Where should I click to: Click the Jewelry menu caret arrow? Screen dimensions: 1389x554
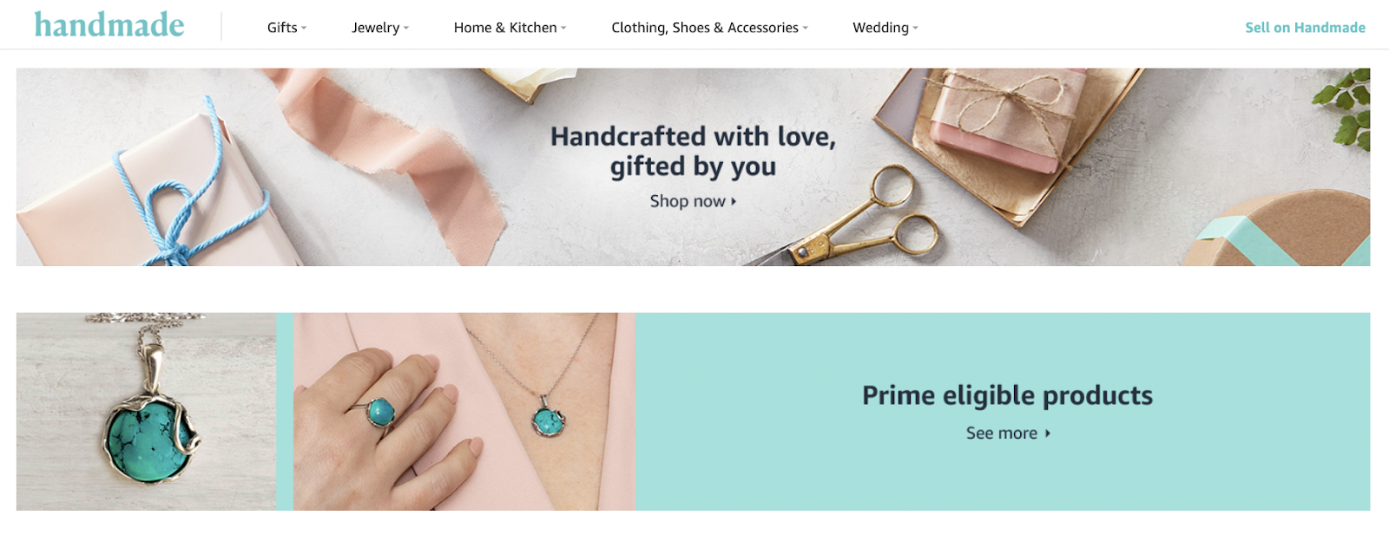coord(406,29)
